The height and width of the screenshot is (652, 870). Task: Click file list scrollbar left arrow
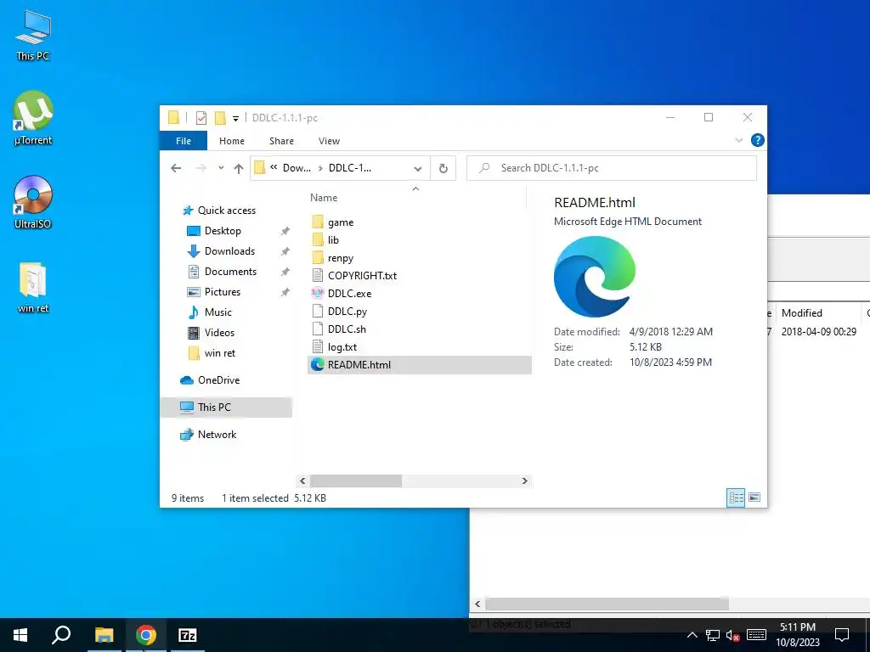pyautogui.click(x=302, y=481)
